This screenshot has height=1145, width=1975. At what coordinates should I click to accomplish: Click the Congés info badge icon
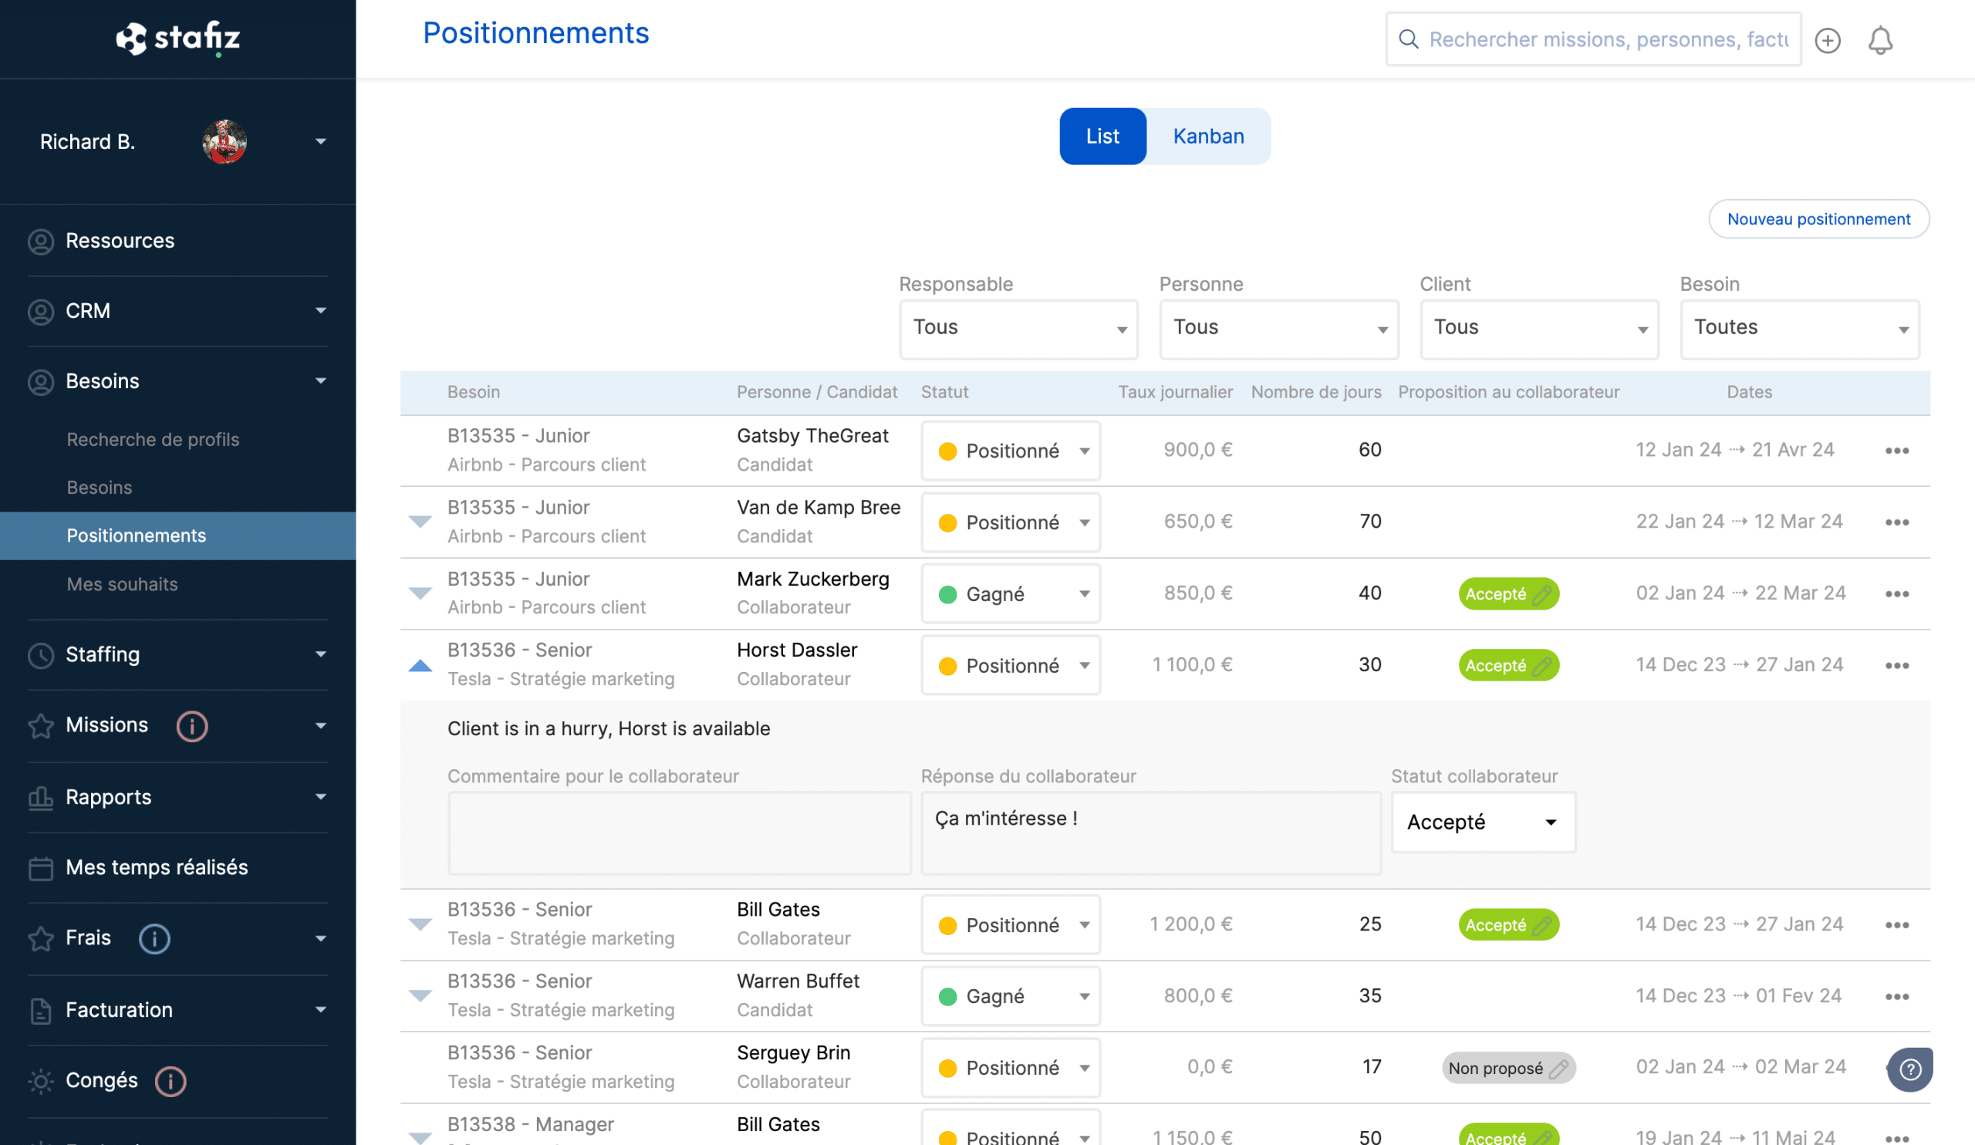click(x=170, y=1081)
